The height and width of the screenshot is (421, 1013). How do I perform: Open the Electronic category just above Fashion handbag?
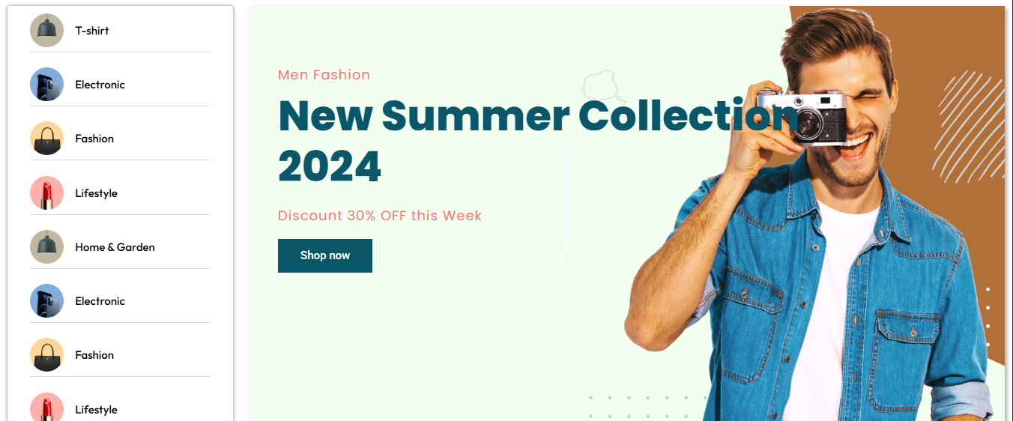point(100,85)
